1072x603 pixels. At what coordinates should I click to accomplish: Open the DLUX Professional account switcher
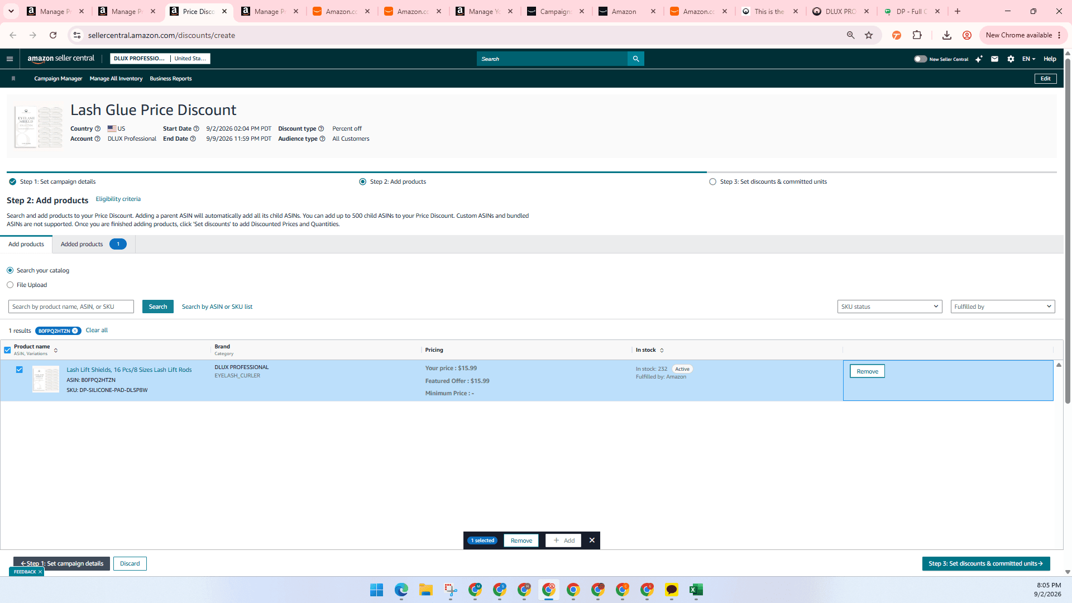tap(160, 59)
